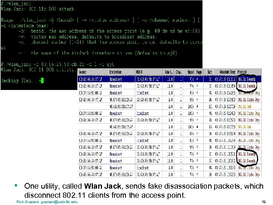Click 'Wlan Jack: 802.11b DOS attack.' terminal line
Image resolution: width=273 pixels, height=205 pixels.
pyautogui.click(x=38, y=9)
